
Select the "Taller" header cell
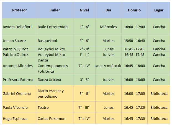pos(55,10)
